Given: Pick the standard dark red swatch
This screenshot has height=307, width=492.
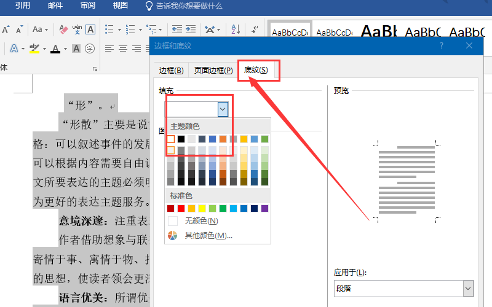Looking at the screenshot, I should point(171,208).
